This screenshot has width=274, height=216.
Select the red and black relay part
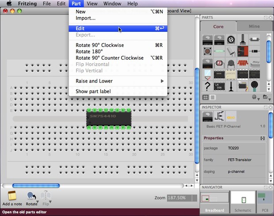(x=243, y=51)
